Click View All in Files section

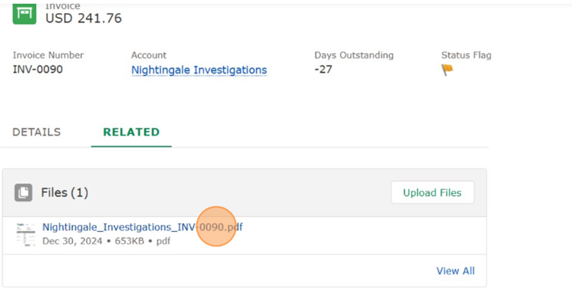[455, 271]
